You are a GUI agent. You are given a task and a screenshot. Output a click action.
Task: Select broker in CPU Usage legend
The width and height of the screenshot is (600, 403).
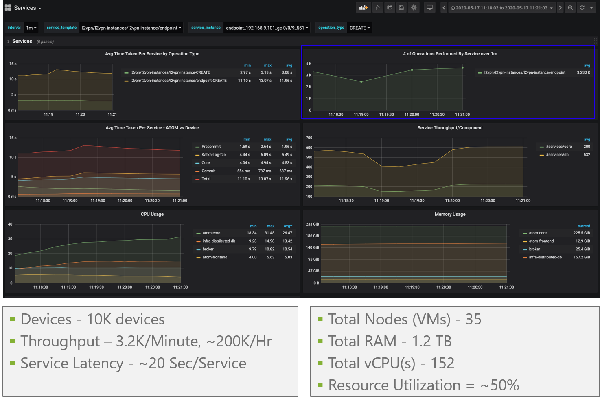pos(208,249)
